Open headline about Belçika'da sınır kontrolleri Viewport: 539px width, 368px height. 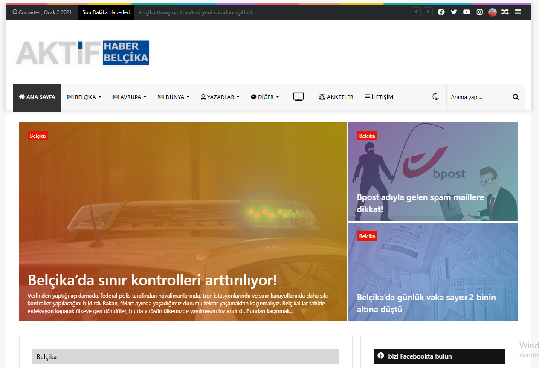click(152, 280)
